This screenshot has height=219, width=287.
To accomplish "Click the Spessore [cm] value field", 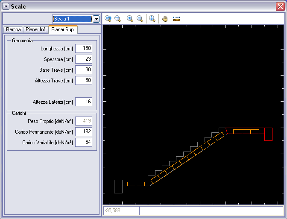I will point(84,59).
